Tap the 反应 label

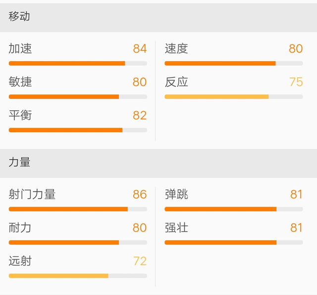click(x=176, y=82)
